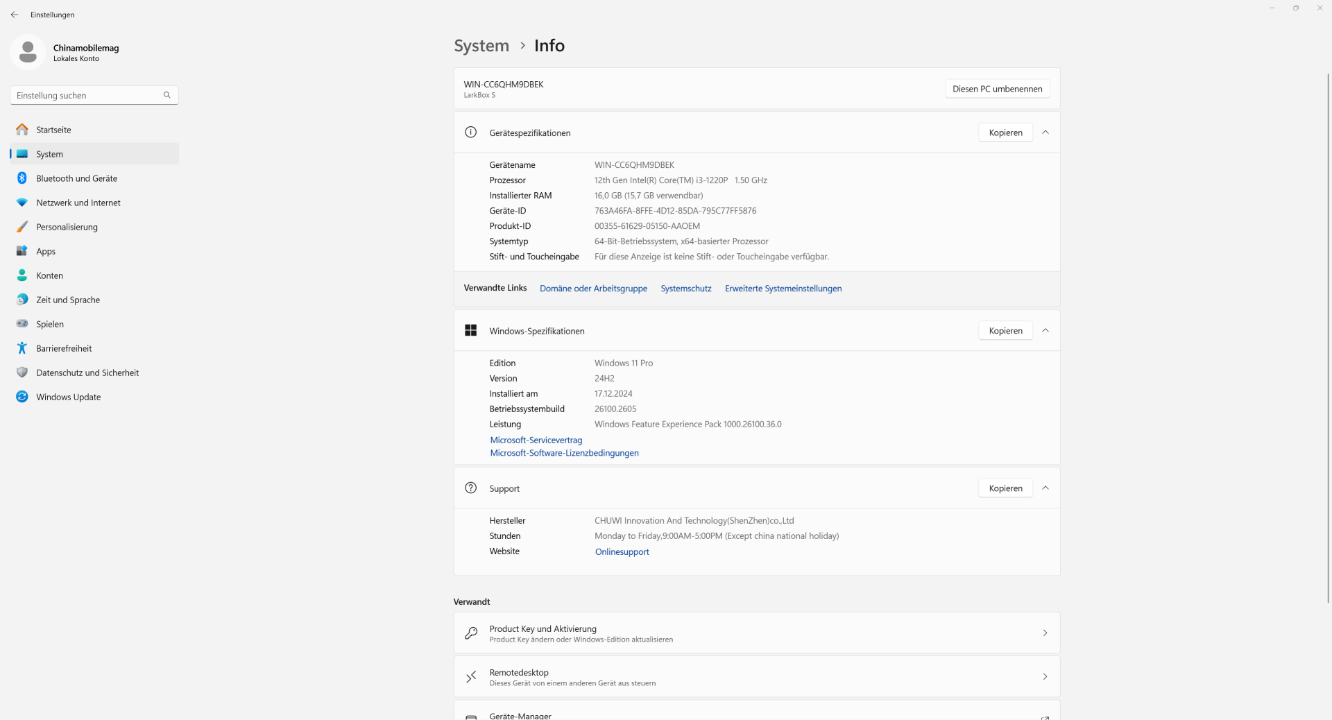
Task: Open the Barrierefreiheit settings page
Action: pyautogui.click(x=94, y=348)
